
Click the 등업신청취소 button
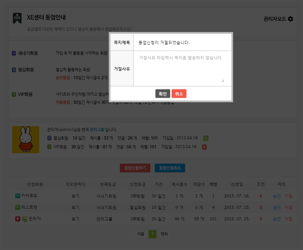pos(170,168)
